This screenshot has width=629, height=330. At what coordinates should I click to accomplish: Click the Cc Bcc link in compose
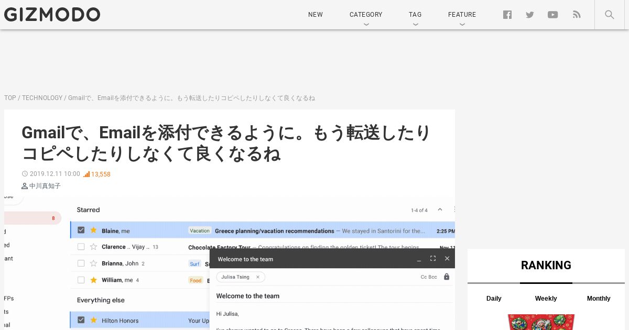point(429,277)
